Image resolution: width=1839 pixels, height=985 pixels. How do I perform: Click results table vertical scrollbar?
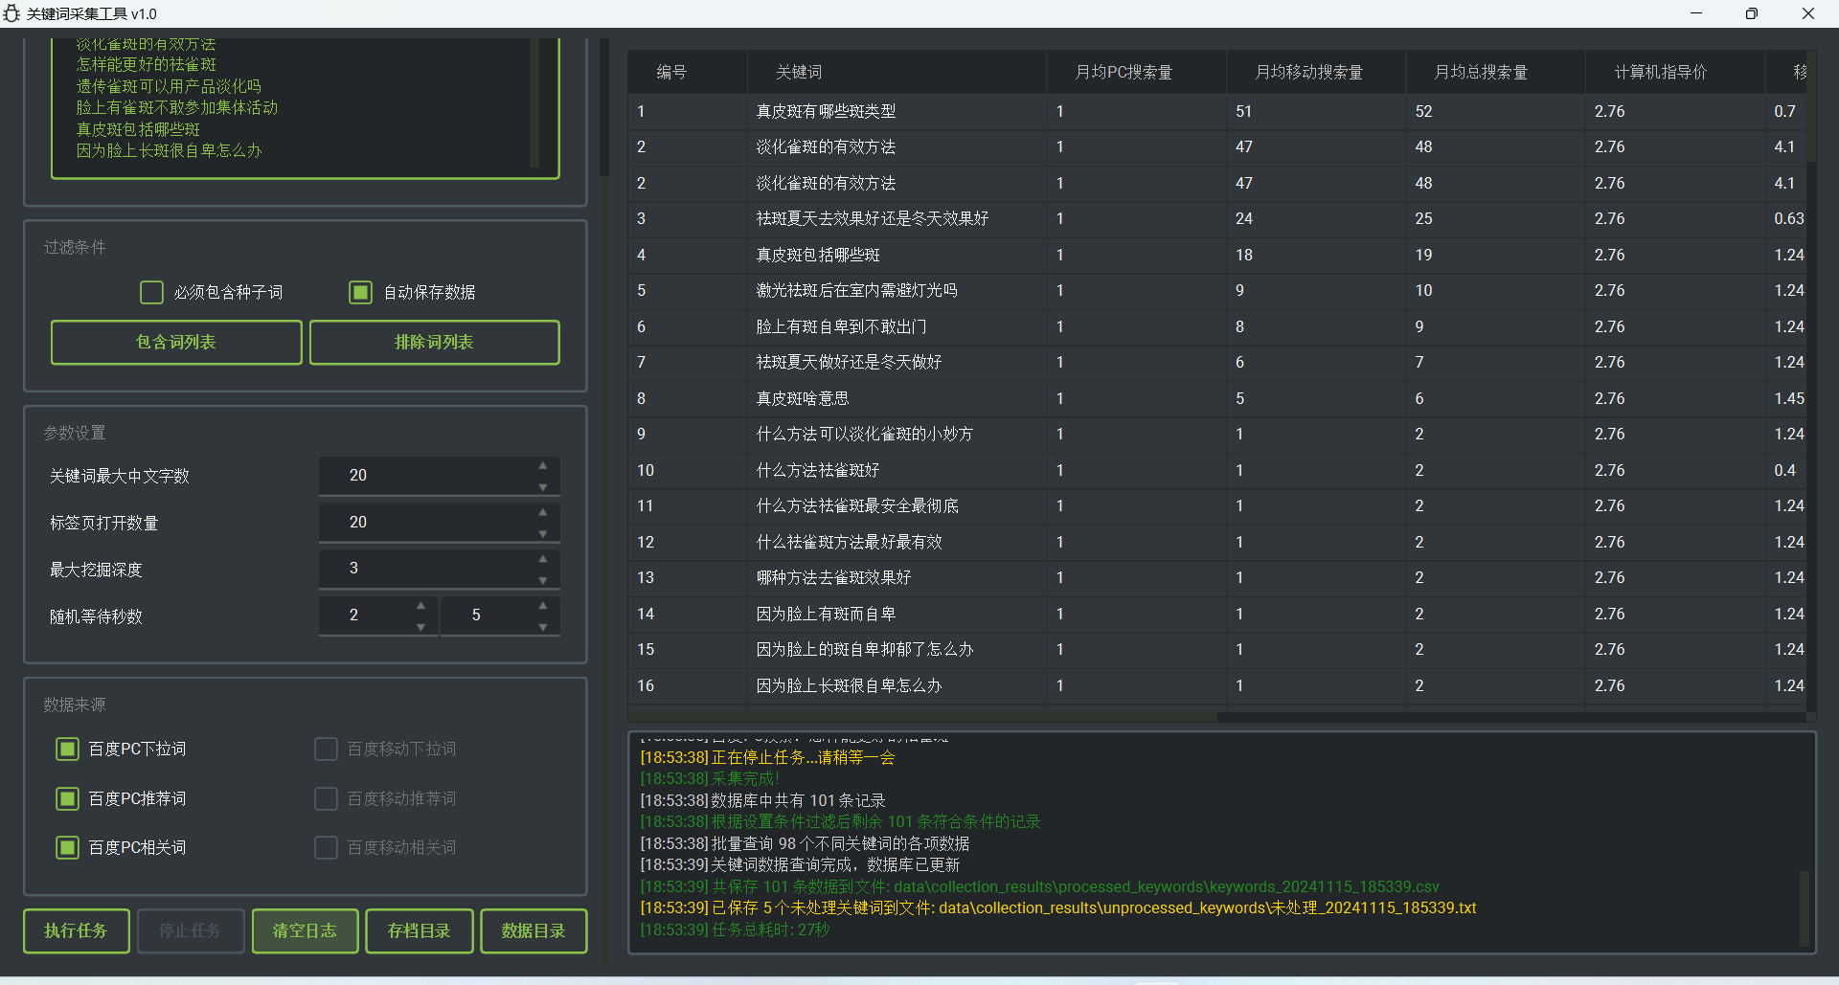[x=1811, y=107]
